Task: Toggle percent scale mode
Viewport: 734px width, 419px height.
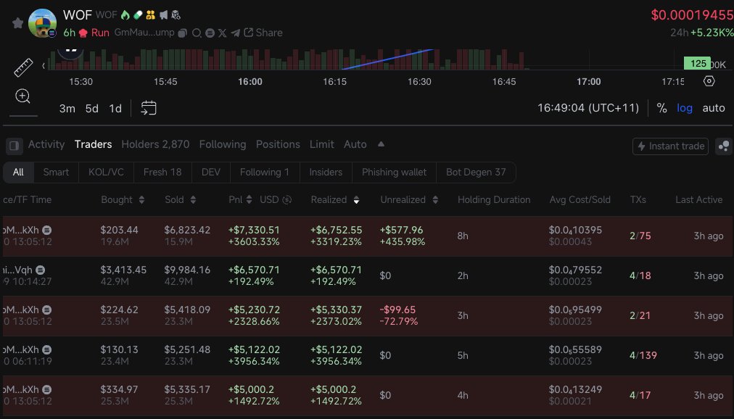Action: click(x=661, y=108)
